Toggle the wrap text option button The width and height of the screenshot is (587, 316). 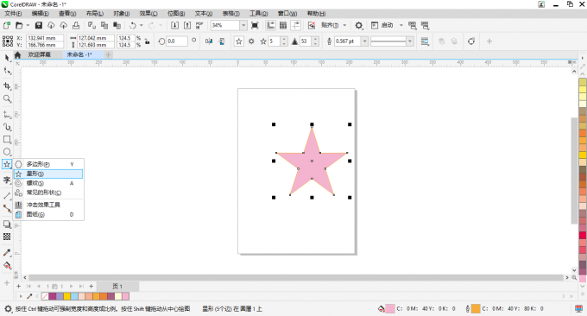point(425,41)
